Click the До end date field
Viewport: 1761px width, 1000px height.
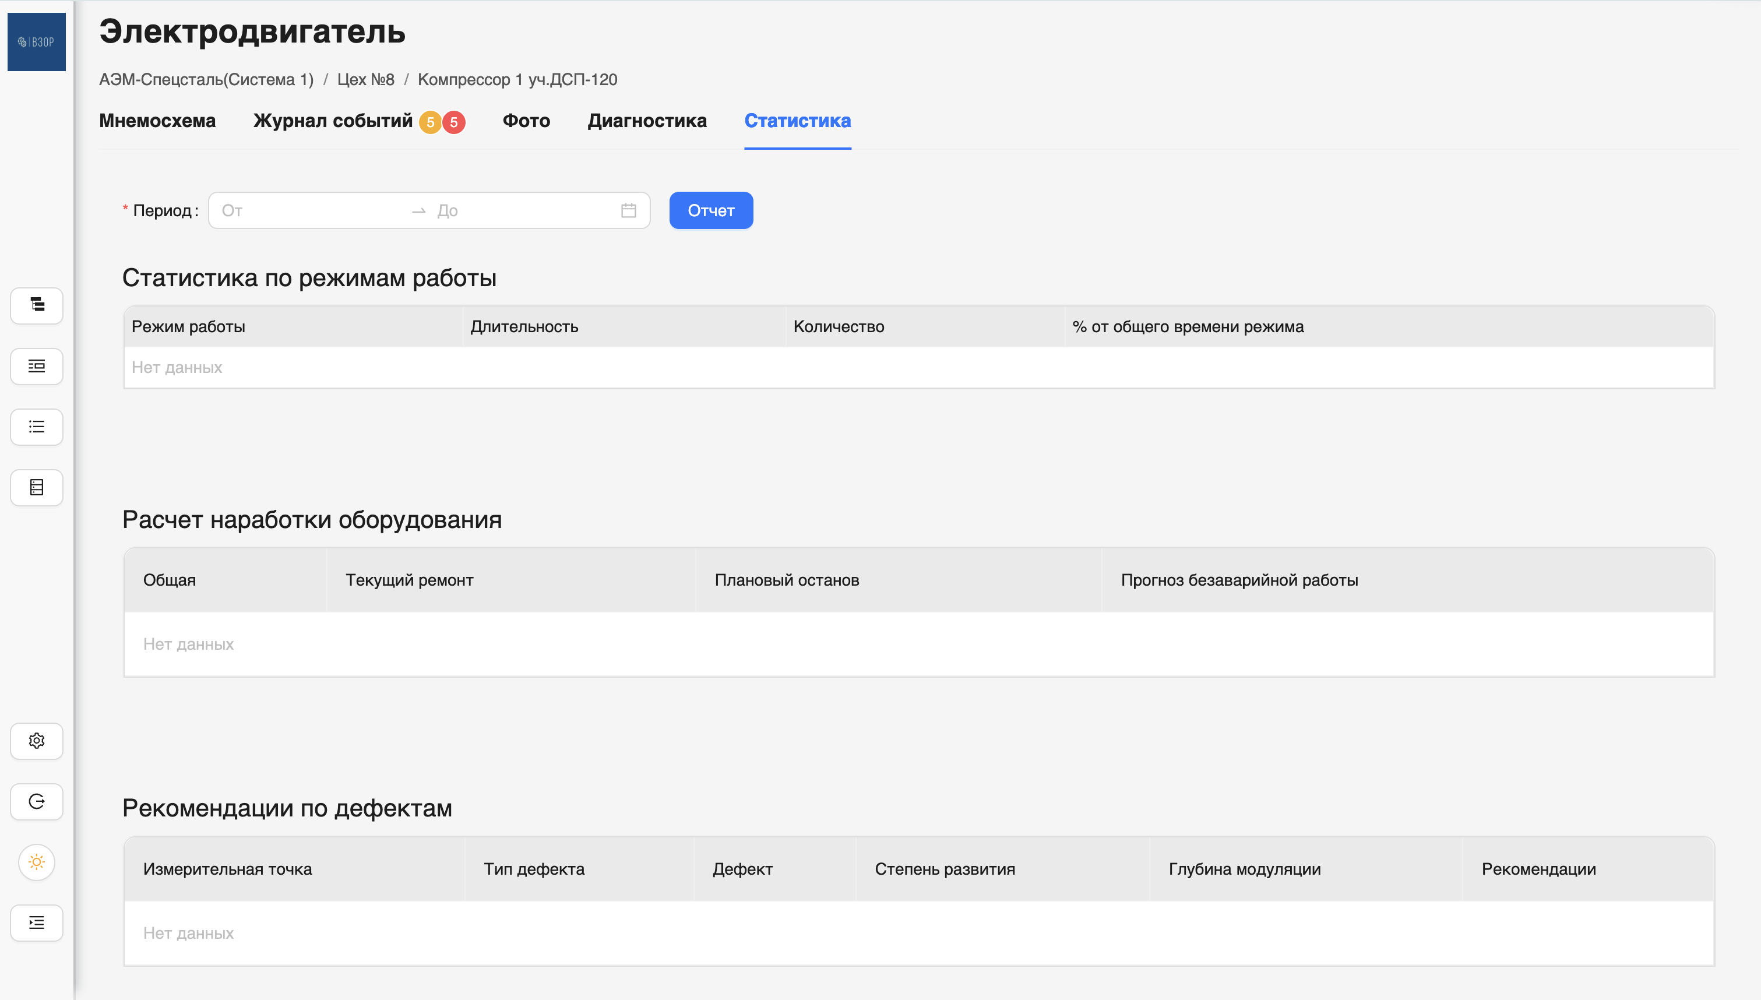pyautogui.click(x=522, y=210)
